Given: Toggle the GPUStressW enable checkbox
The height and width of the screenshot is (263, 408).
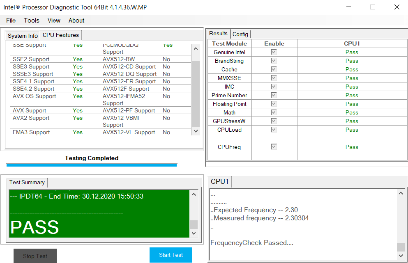Looking at the screenshot, I should point(274,121).
